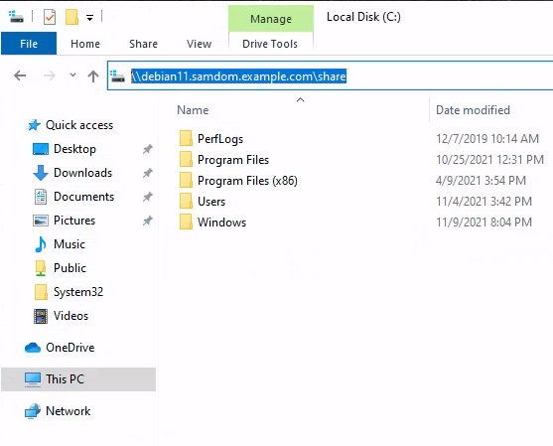553x446 pixels.
Task: Select the Windows folder icon
Action: [186, 222]
